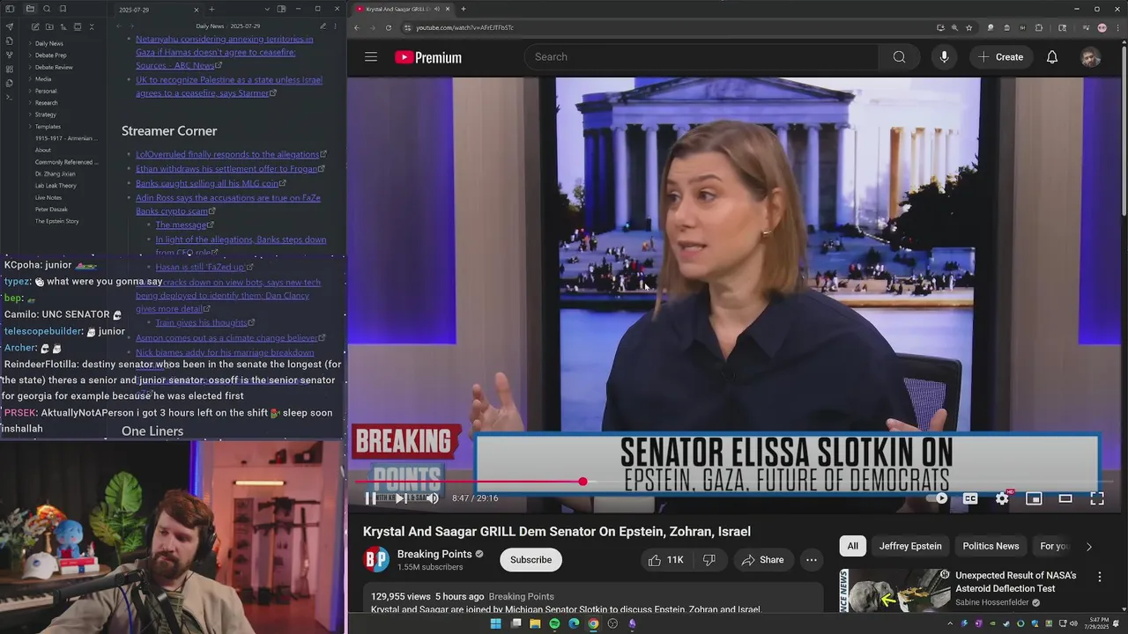Screen dimensions: 1128x634
Task: Toggle the Obsidian left sidebar icon
Action: [10, 9]
